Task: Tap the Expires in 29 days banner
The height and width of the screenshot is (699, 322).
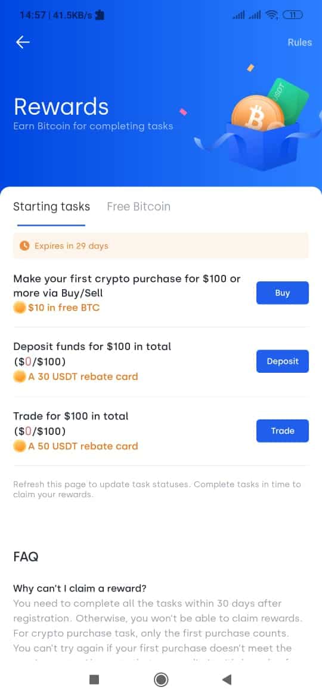Action: click(x=160, y=246)
